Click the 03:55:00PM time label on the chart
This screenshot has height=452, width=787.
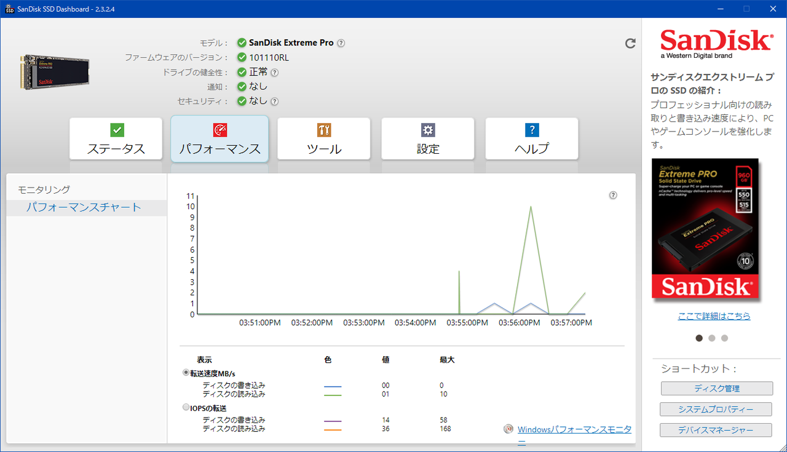[469, 322]
